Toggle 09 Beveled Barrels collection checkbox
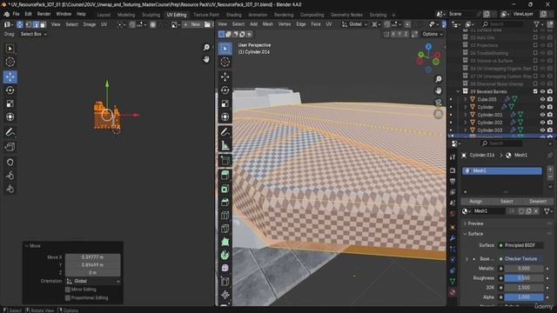This screenshot has width=557, height=313. pos(535,91)
